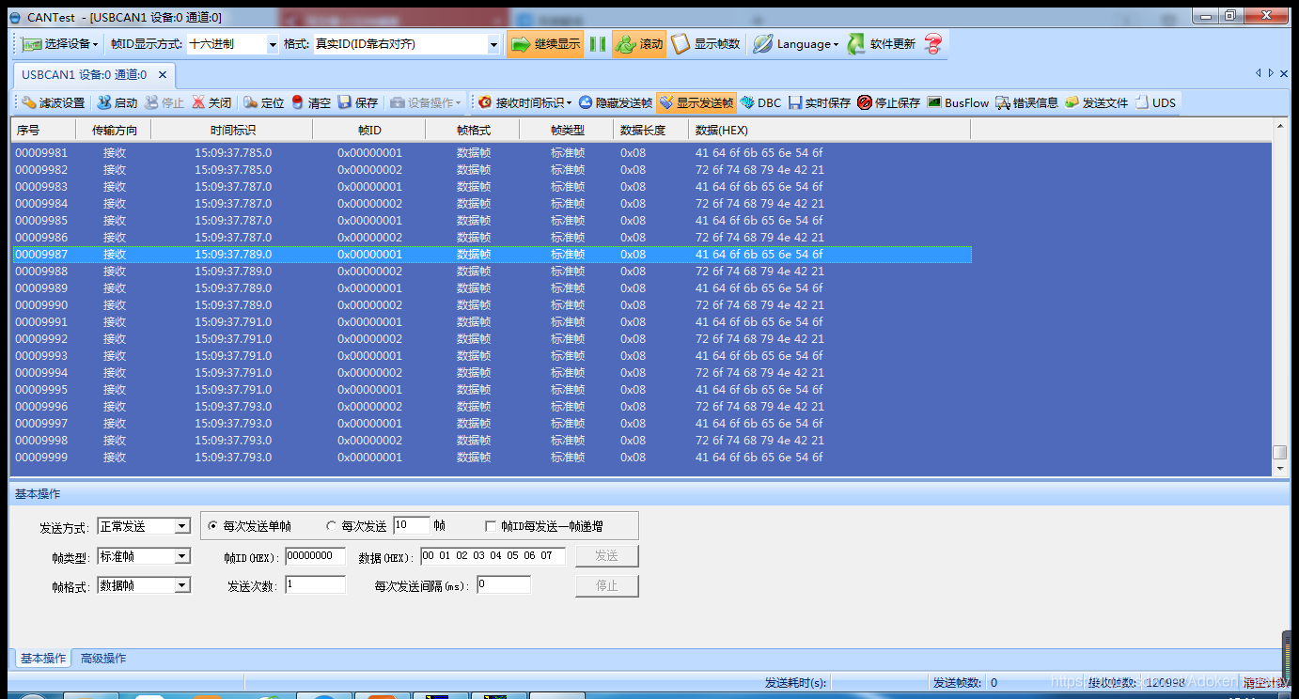Click the 定位 locate button
This screenshot has height=699, width=1299.
coord(264,102)
